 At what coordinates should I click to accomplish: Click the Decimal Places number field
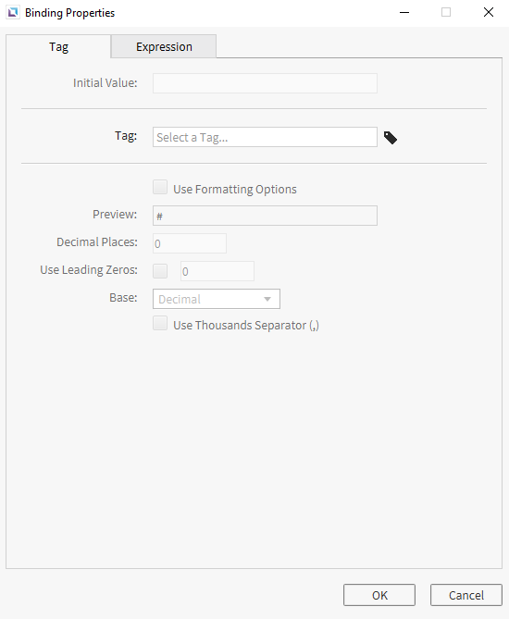pos(190,243)
